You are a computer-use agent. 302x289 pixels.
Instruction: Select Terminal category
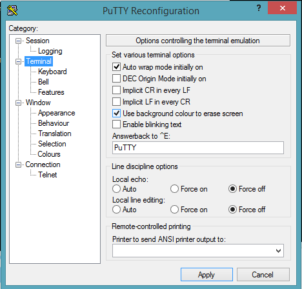pos(39,61)
